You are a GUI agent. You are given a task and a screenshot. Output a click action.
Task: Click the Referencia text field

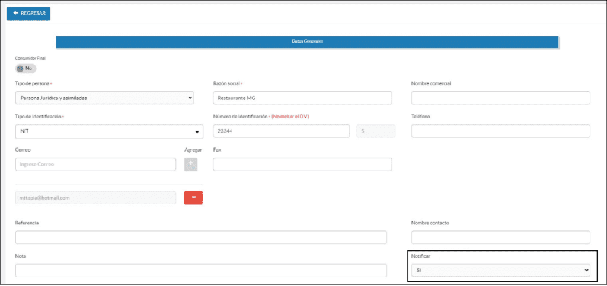tap(201, 237)
